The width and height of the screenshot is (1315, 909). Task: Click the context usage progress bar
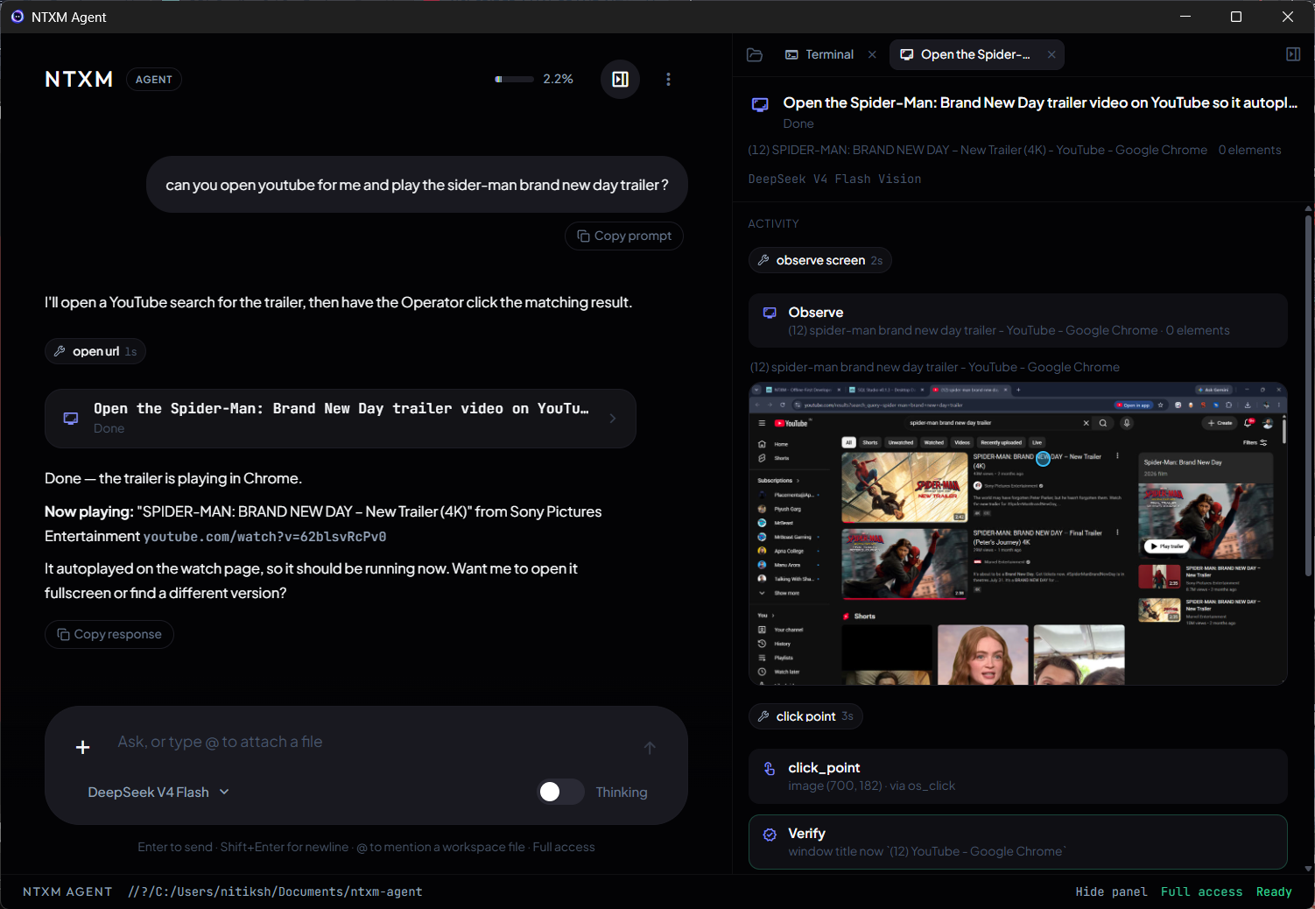514,80
